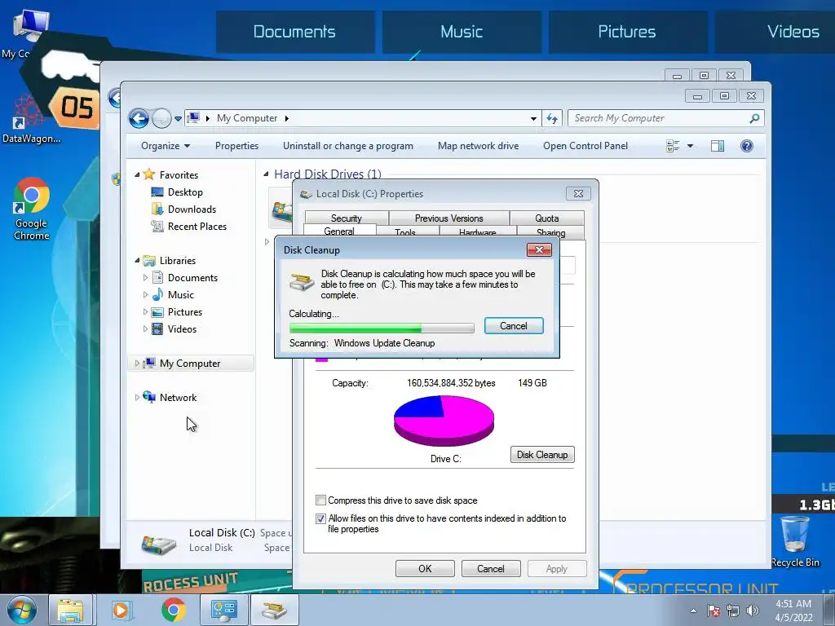Expand the Network tree node

137,397
